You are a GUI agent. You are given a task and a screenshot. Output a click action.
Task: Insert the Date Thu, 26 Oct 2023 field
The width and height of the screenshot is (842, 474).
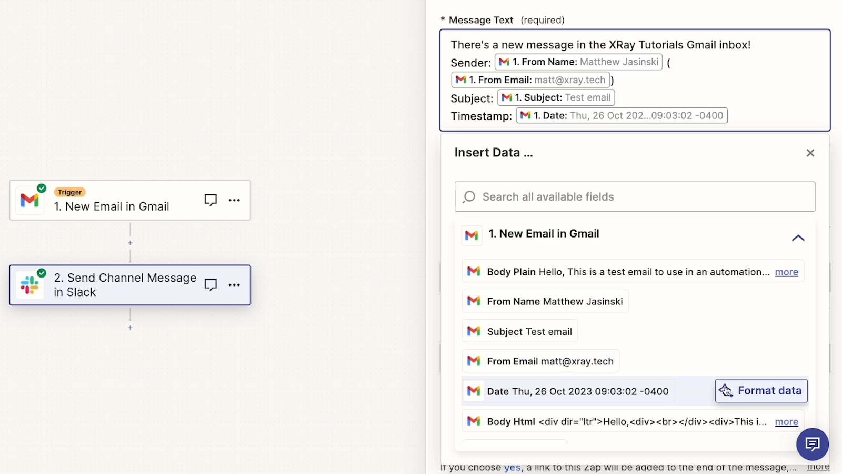point(568,391)
